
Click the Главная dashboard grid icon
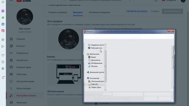[x=11, y=39]
